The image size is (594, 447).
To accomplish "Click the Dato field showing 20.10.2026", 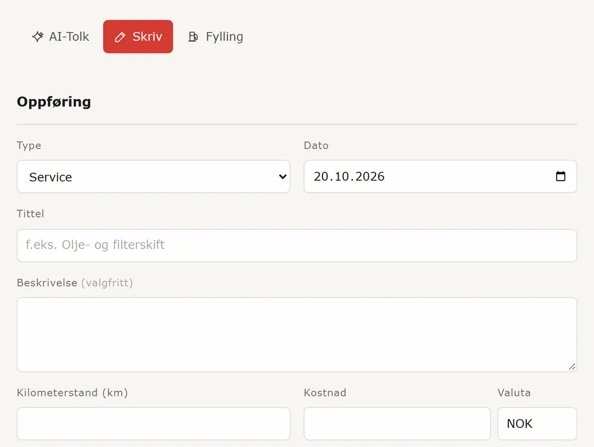I will tap(440, 177).
